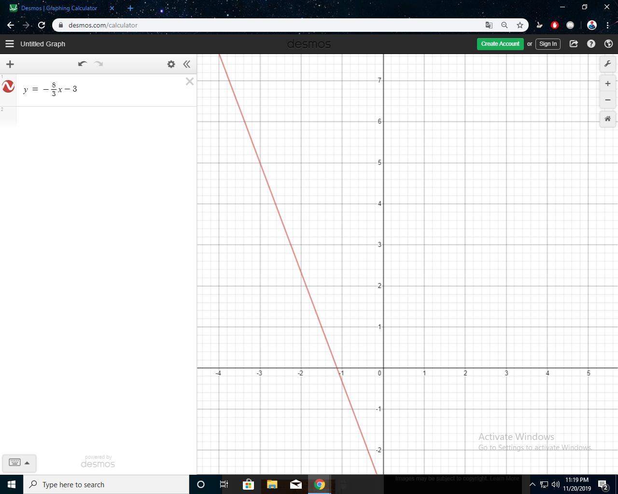Show hidden system tray icons

(x=532, y=484)
